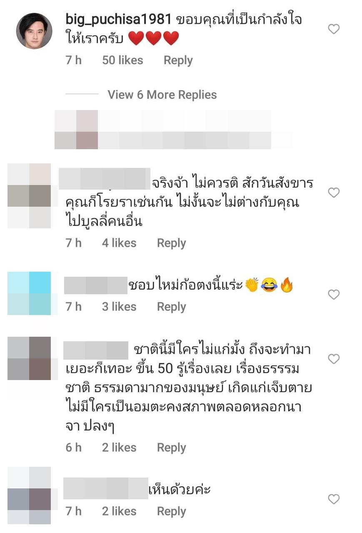The width and height of the screenshot is (362, 533).
Task: View 2 likes on the 6 h comment
Action: pyautogui.click(x=119, y=448)
